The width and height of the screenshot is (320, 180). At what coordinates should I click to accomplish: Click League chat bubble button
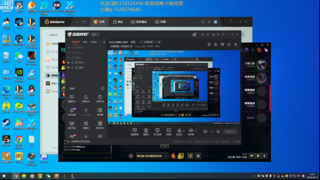[252, 156]
